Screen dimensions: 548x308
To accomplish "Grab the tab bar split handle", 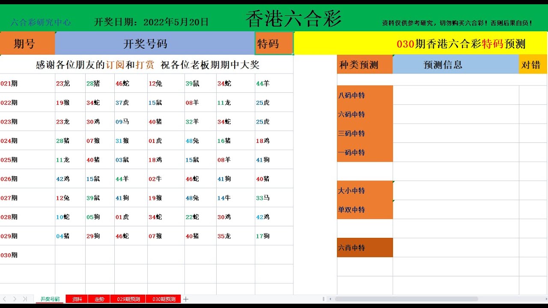I will point(323,299).
